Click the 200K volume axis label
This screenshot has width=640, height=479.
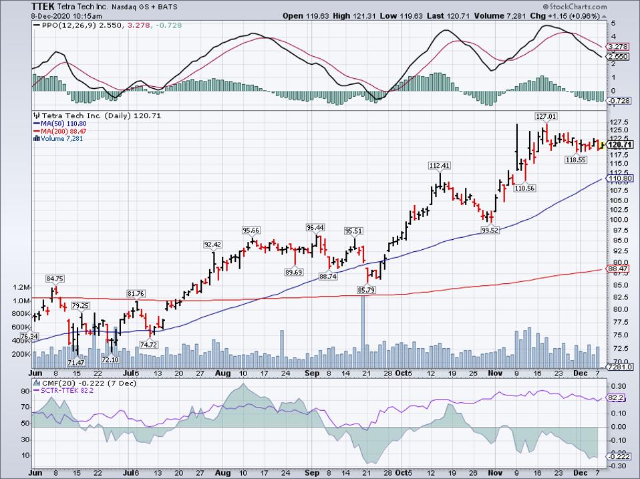tap(21, 354)
